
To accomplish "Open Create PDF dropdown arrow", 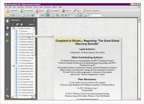I will pos(18,11).
